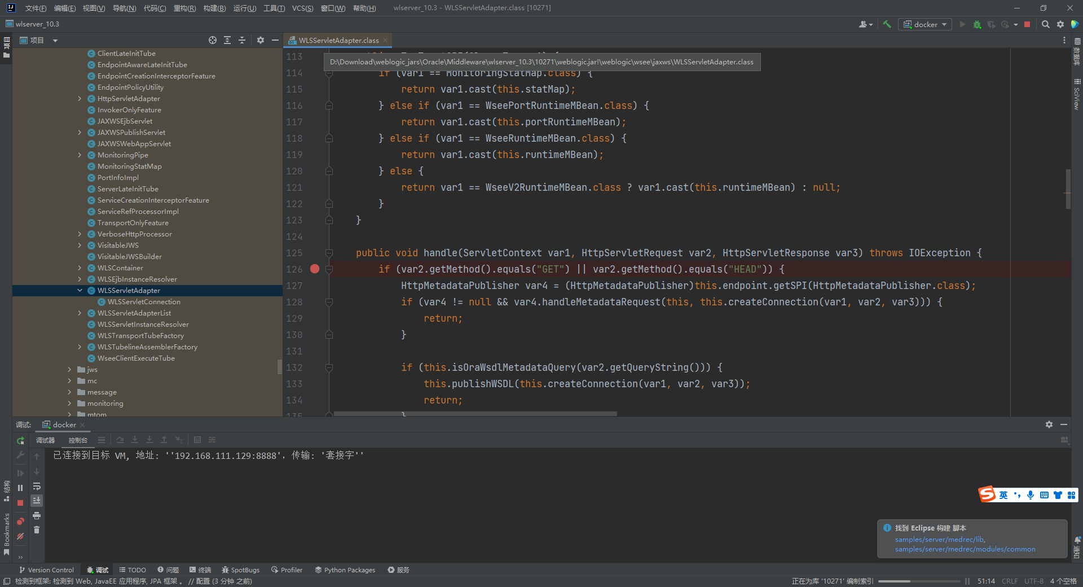
Task: Toggle Soft-Wrap in console
Action: click(x=37, y=486)
